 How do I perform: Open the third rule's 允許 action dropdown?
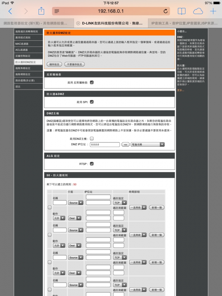[x=59, y=273]
